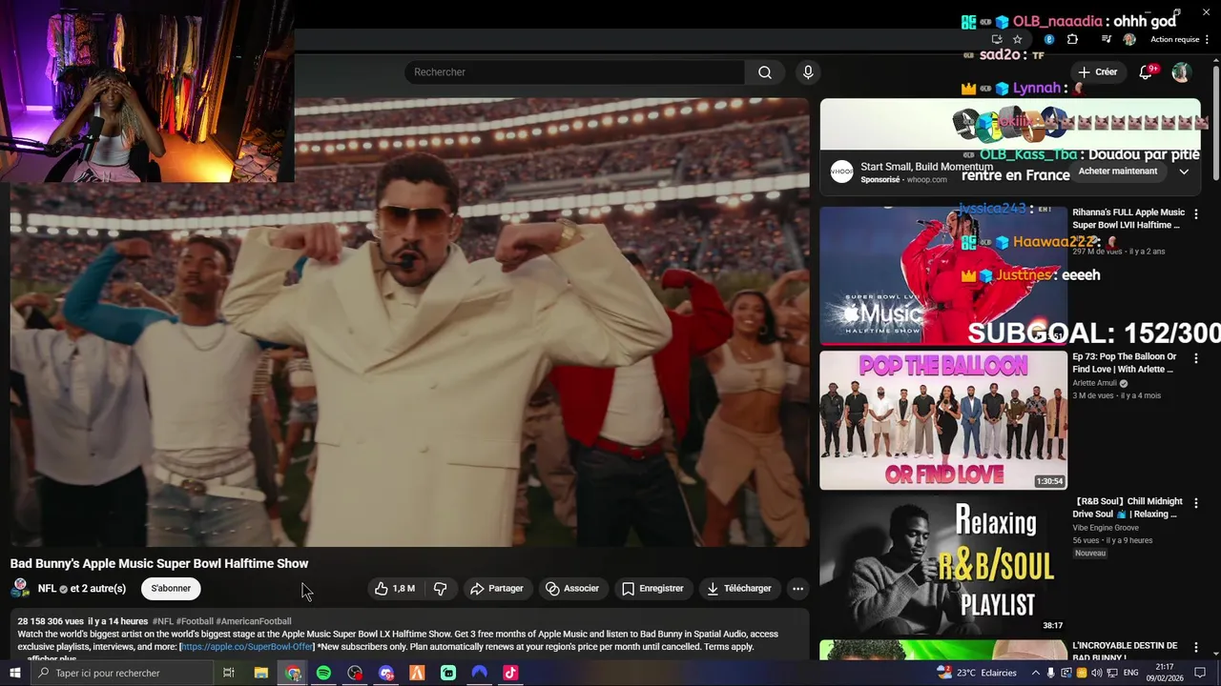1221x686 pixels.
Task: Expand the Whoop ad chevron
Action: [x=1184, y=171]
